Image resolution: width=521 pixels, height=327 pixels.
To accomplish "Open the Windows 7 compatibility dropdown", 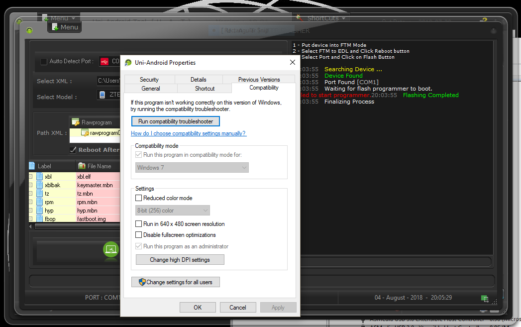I will coord(192,168).
